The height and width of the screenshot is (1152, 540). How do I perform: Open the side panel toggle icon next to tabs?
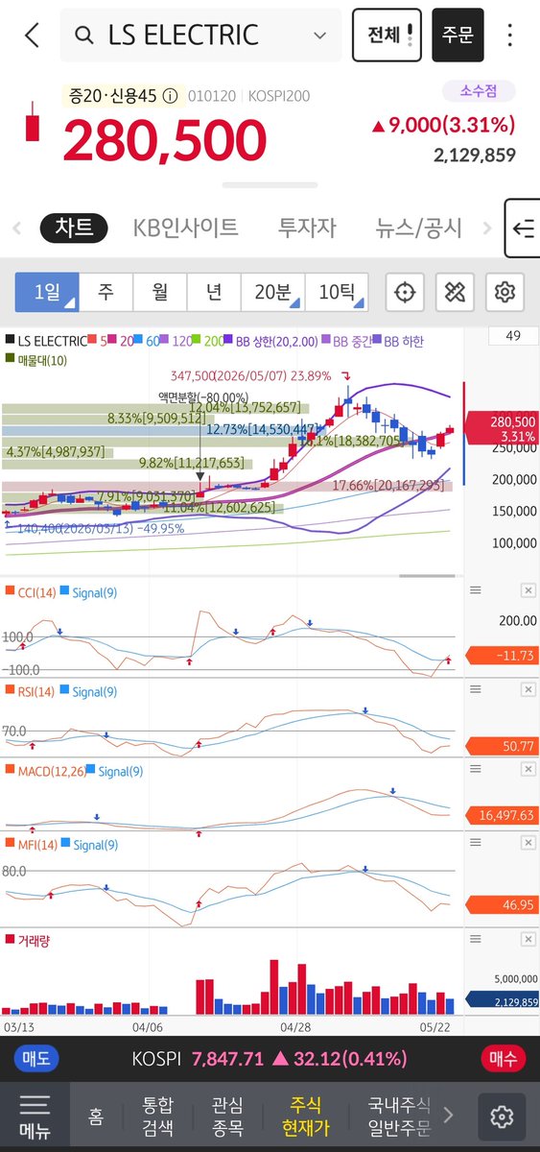523,228
